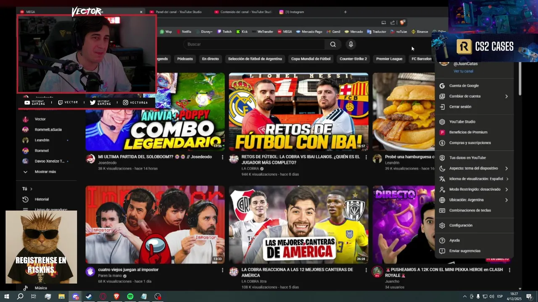Screen dimensions: 538x302
Task: Open Steam from the taskbar
Action: coord(89,297)
